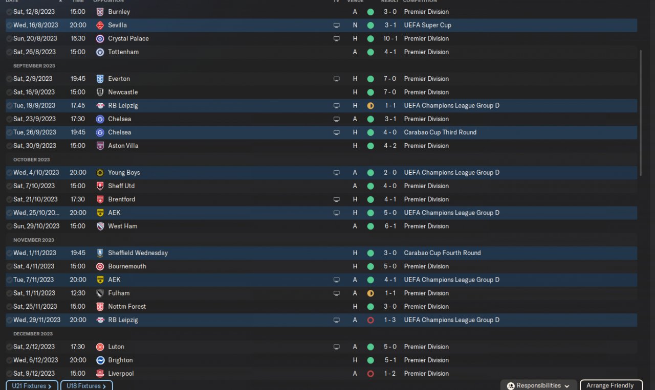The image size is (655, 390).
Task: Click the green win indicator for Luton match
Action: tap(370, 347)
